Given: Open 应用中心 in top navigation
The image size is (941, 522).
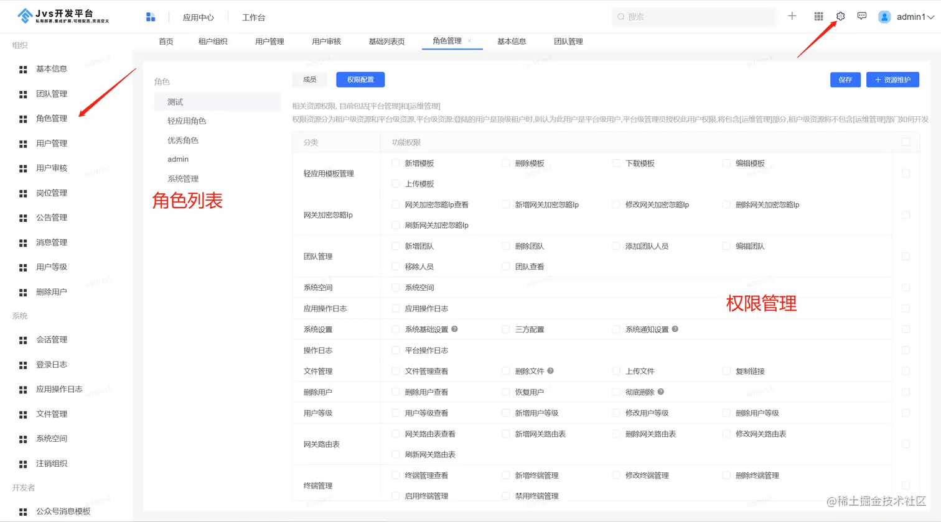Looking at the screenshot, I should (199, 17).
